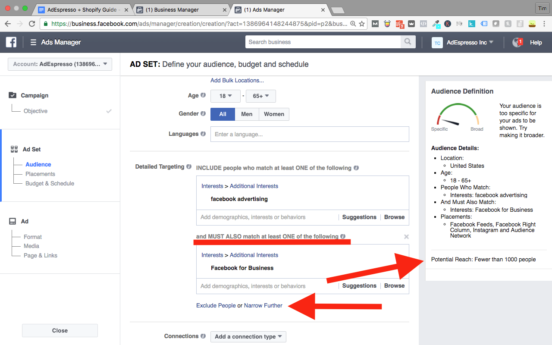Open the maximum age 65+ dropdown
The image size is (552, 345).
261,96
